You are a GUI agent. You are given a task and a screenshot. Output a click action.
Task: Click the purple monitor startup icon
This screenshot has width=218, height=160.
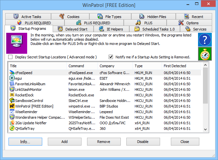17,43
